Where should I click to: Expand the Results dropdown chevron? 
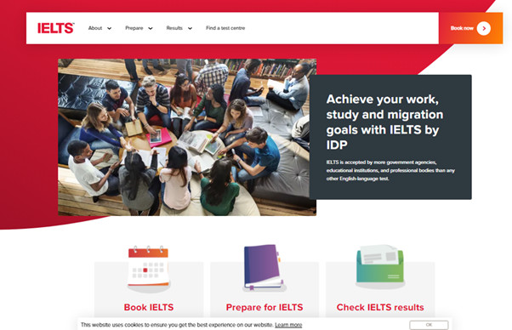coord(190,28)
